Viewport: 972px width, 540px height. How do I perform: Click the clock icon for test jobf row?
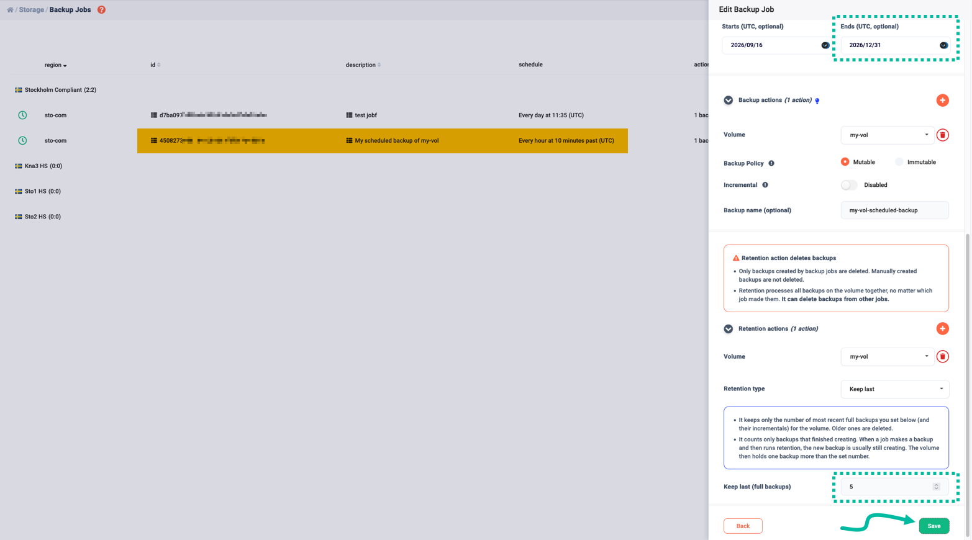coord(22,115)
